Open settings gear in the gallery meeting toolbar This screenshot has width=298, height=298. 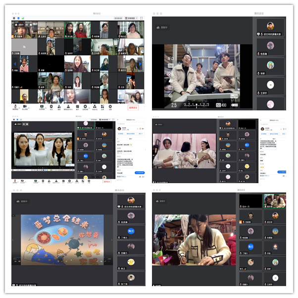click(111, 107)
